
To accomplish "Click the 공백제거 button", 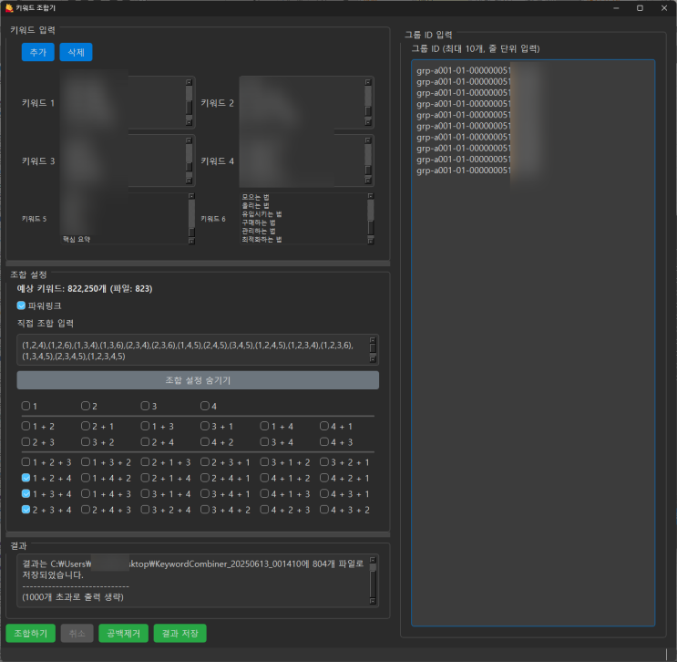I will [x=122, y=634].
